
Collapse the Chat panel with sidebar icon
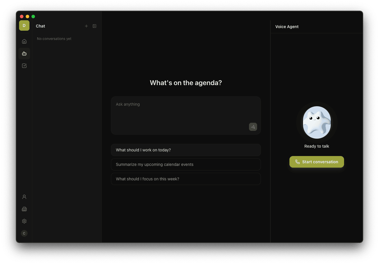(x=94, y=26)
